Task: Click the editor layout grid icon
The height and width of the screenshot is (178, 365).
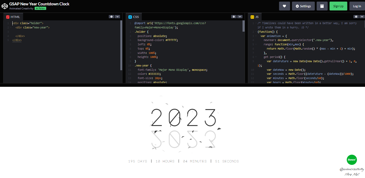Action: click(x=322, y=6)
